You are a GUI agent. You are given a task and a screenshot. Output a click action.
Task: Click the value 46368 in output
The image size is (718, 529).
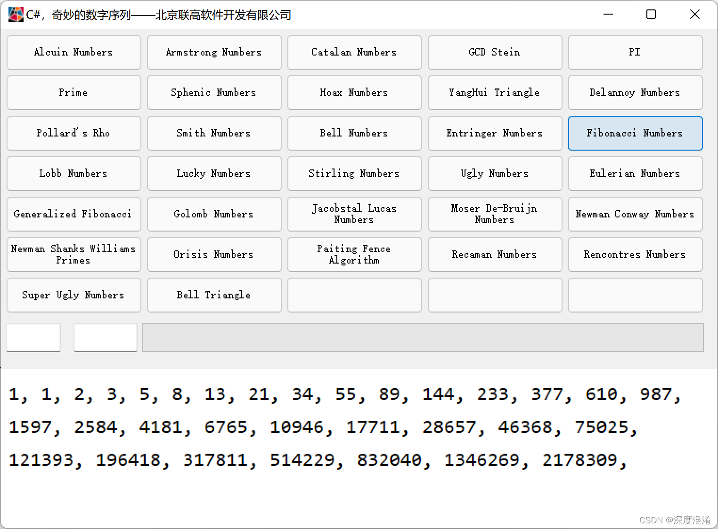coord(525,427)
